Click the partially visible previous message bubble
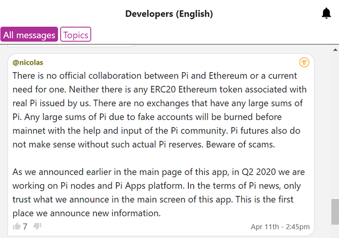 (71, 46)
